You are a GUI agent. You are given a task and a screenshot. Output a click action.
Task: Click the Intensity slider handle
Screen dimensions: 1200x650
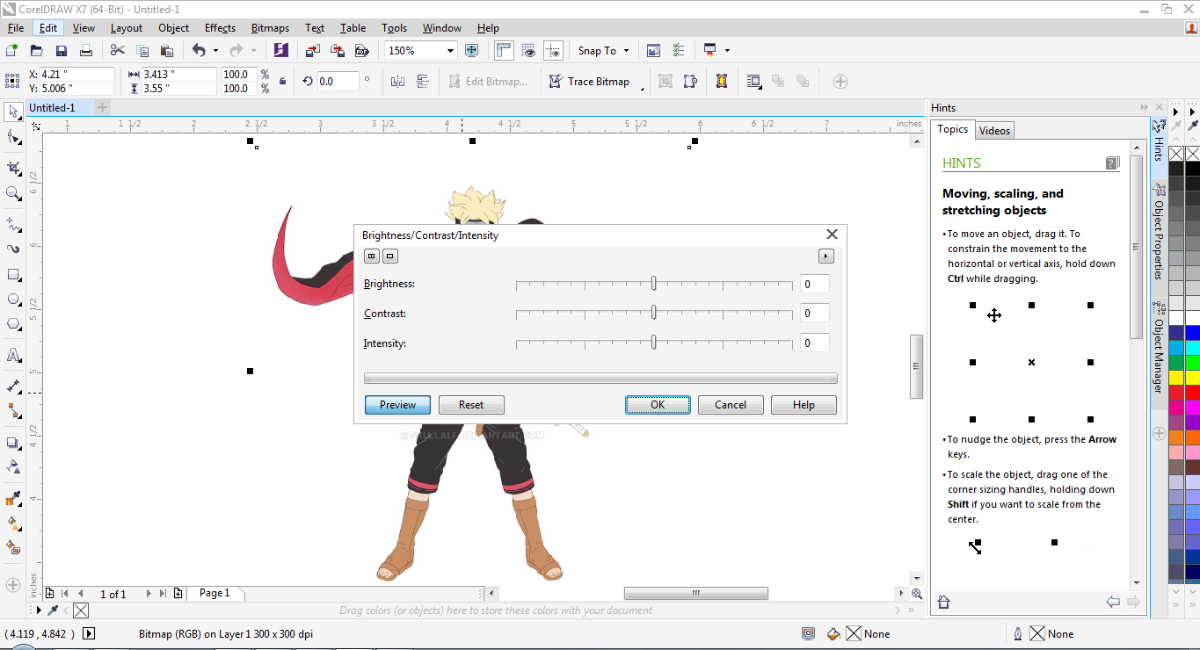(x=654, y=343)
